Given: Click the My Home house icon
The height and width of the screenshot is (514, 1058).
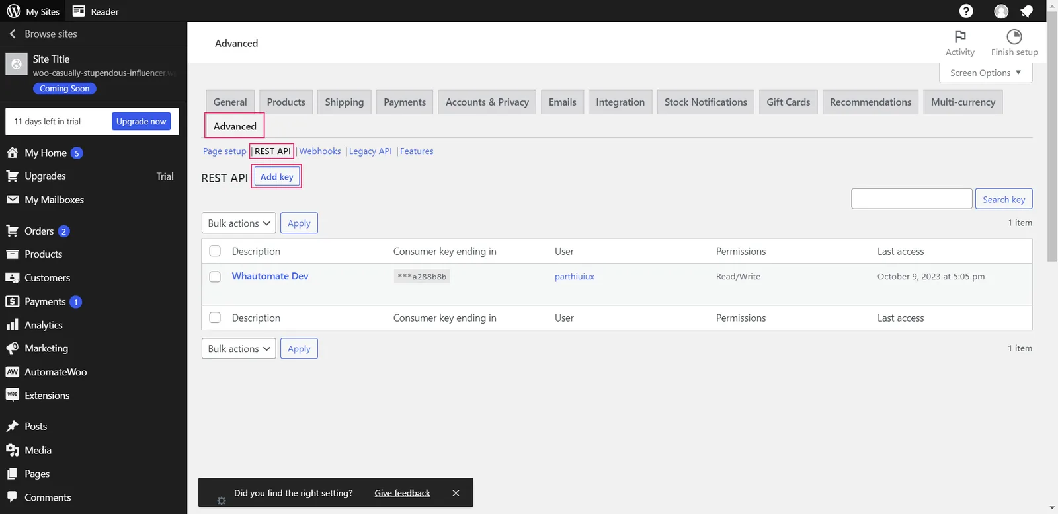Looking at the screenshot, I should [13, 153].
